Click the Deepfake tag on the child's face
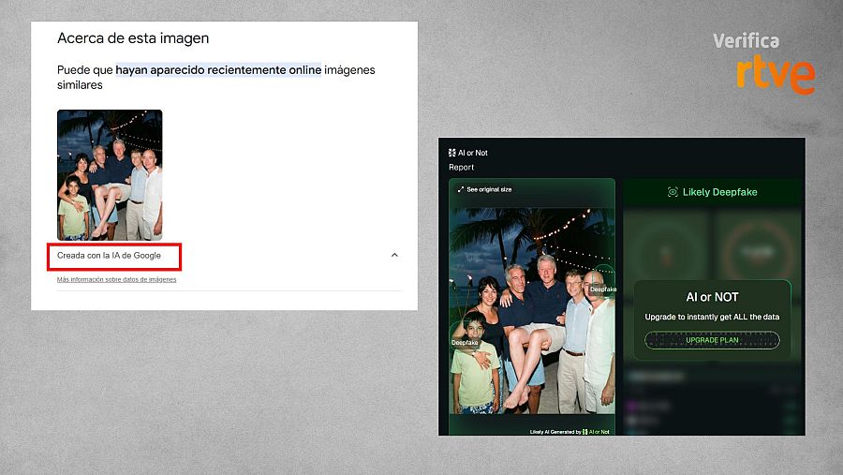843x475 pixels. point(465,343)
